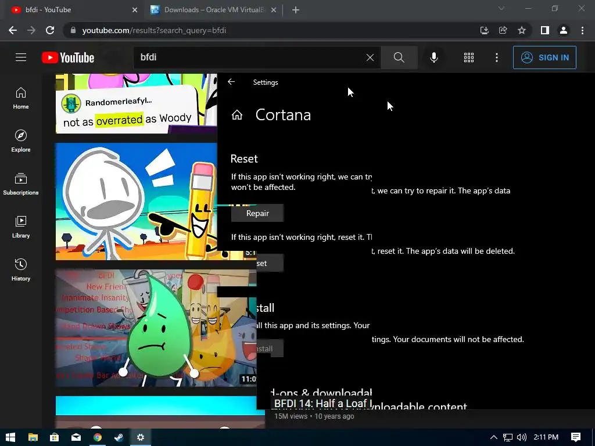
Task: Open the four-pointing Pencil video thumbnail
Action: [x=137, y=202]
